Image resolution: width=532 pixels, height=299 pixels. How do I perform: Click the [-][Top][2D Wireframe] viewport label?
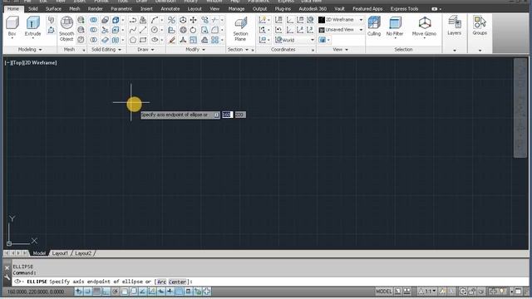[x=31, y=63]
